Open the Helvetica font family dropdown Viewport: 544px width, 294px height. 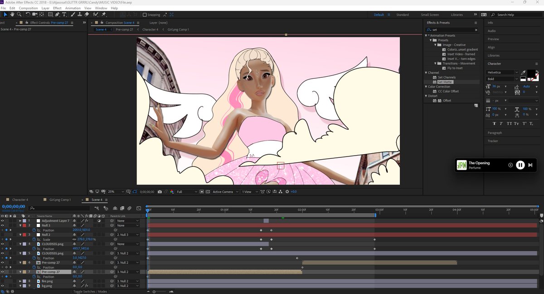click(502, 72)
